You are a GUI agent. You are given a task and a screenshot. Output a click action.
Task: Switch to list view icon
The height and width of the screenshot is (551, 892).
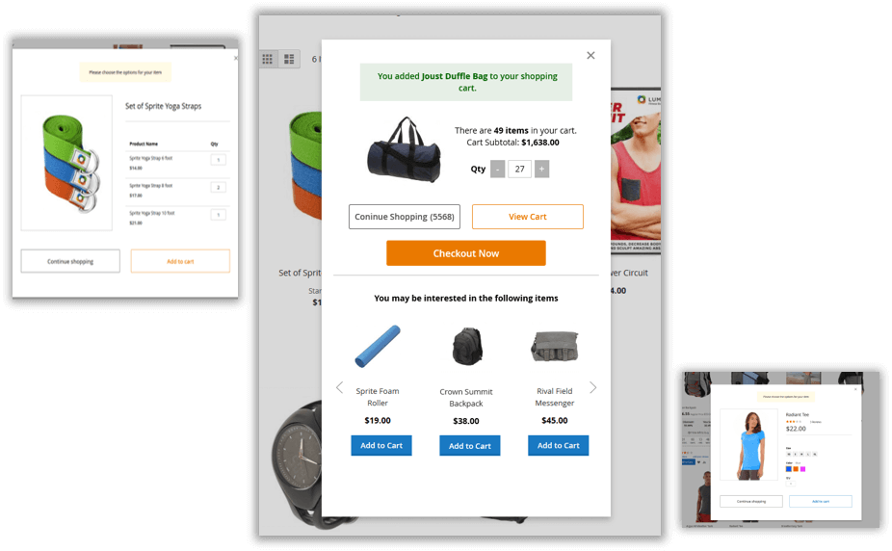click(x=289, y=59)
